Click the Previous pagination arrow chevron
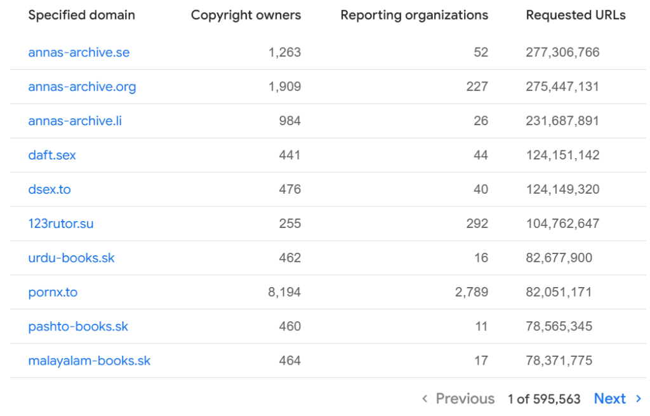Image resolution: width=650 pixels, height=416 pixels. click(x=425, y=399)
